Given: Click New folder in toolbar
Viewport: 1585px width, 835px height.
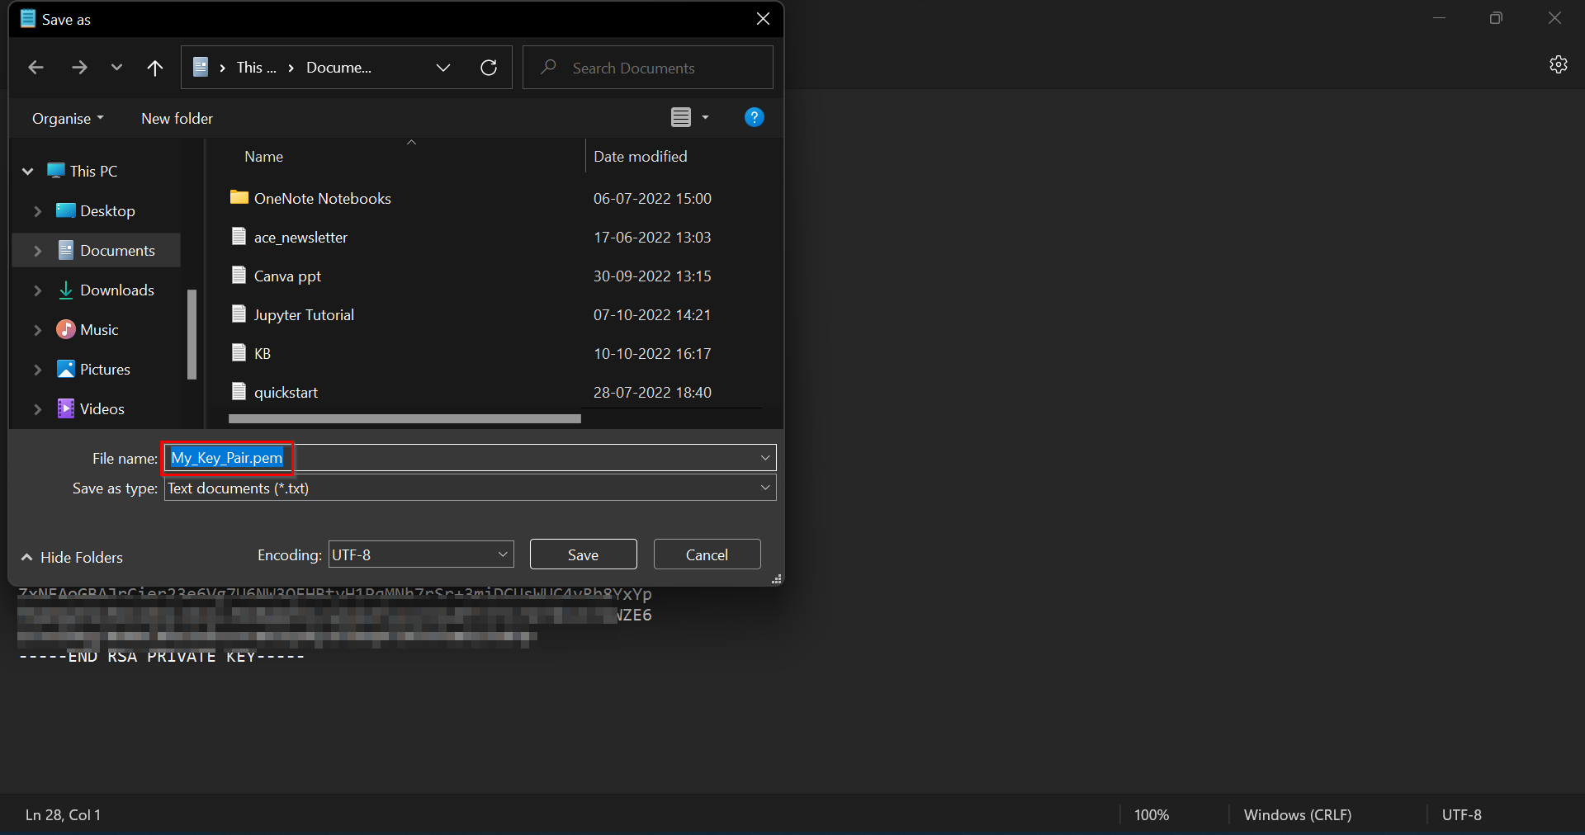Looking at the screenshot, I should click(x=177, y=119).
